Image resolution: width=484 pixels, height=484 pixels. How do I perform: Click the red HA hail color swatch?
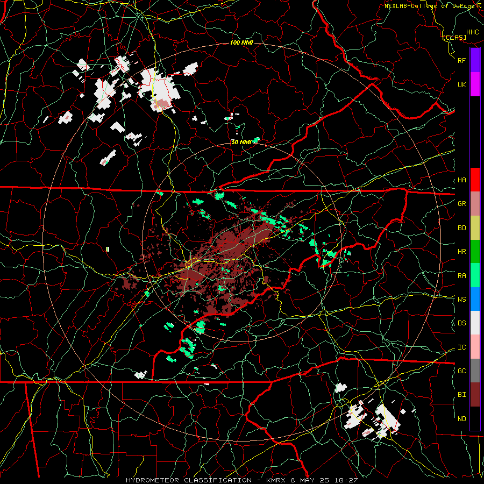tap(475, 180)
